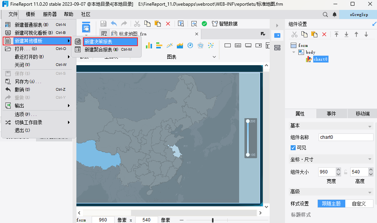
Task: Delete component with red X in component panel
Action: tap(324, 35)
